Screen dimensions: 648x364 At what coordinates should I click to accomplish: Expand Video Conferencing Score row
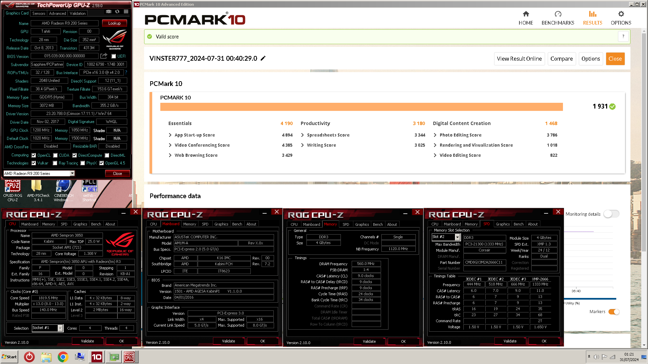click(x=170, y=145)
